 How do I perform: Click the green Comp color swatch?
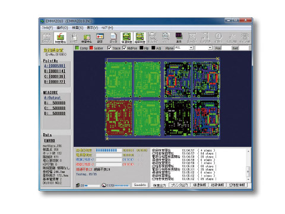click(77, 48)
